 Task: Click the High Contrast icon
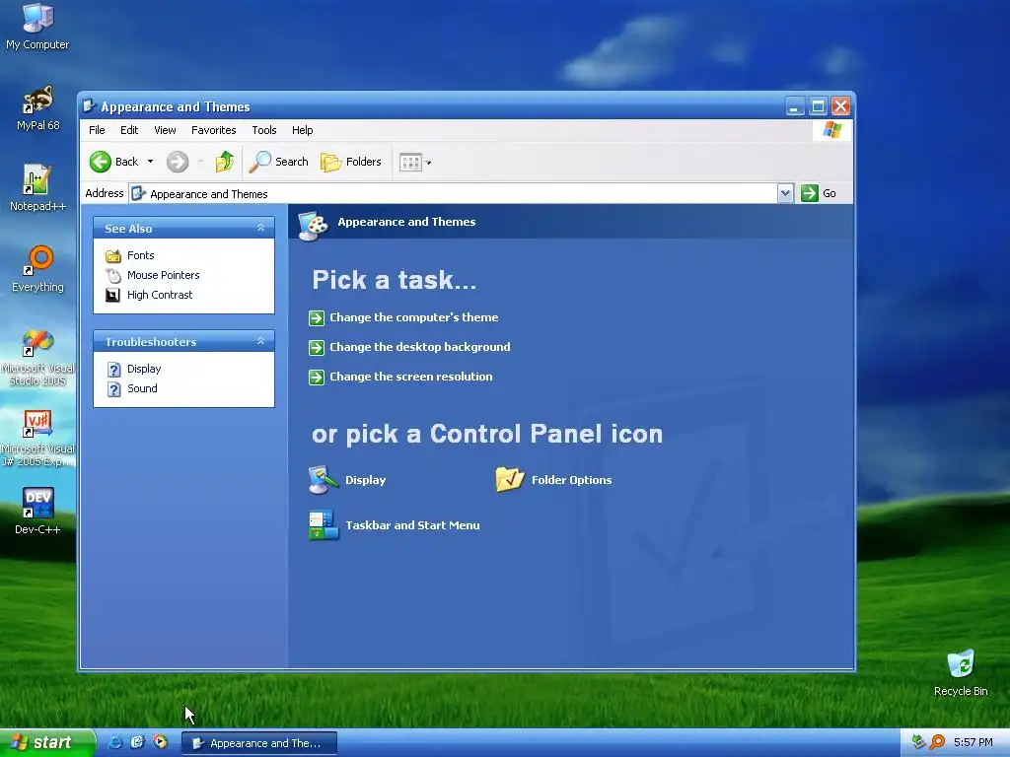pos(112,296)
